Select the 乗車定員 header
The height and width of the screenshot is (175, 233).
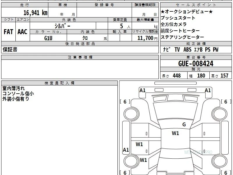[120, 20]
